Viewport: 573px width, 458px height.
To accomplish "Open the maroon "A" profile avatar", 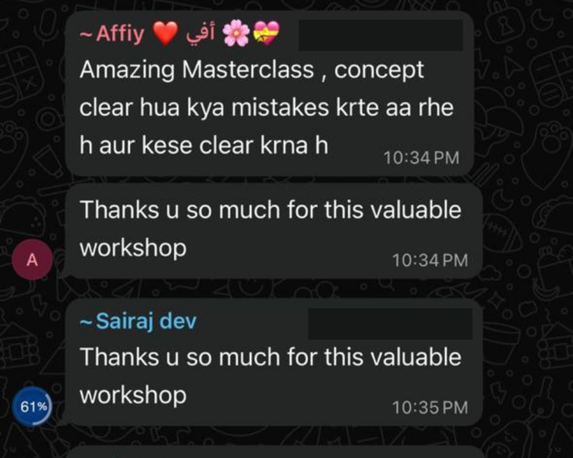I will [x=32, y=259].
